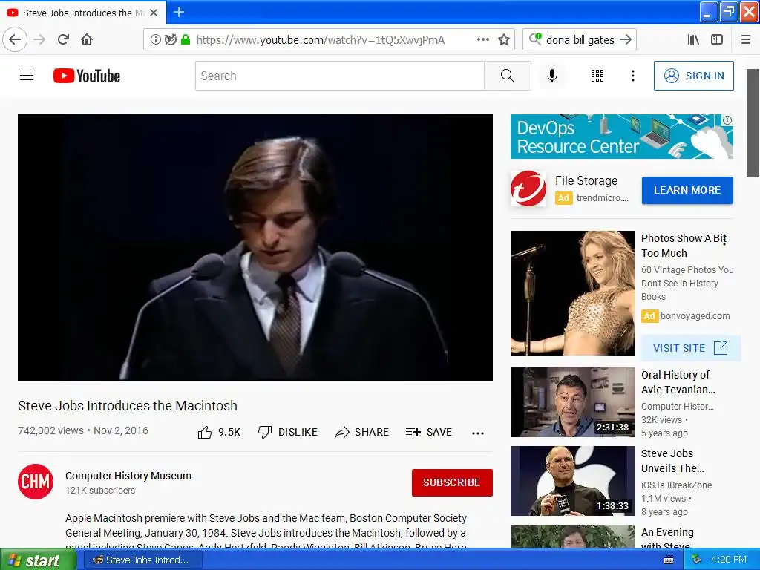The width and height of the screenshot is (760, 570).
Task: Share the video via SHARE button
Action: click(x=362, y=432)
